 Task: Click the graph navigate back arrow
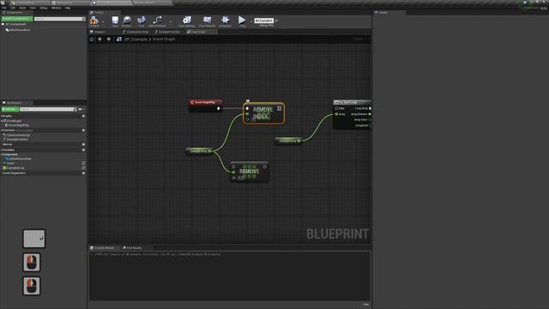tap(100, 39)
